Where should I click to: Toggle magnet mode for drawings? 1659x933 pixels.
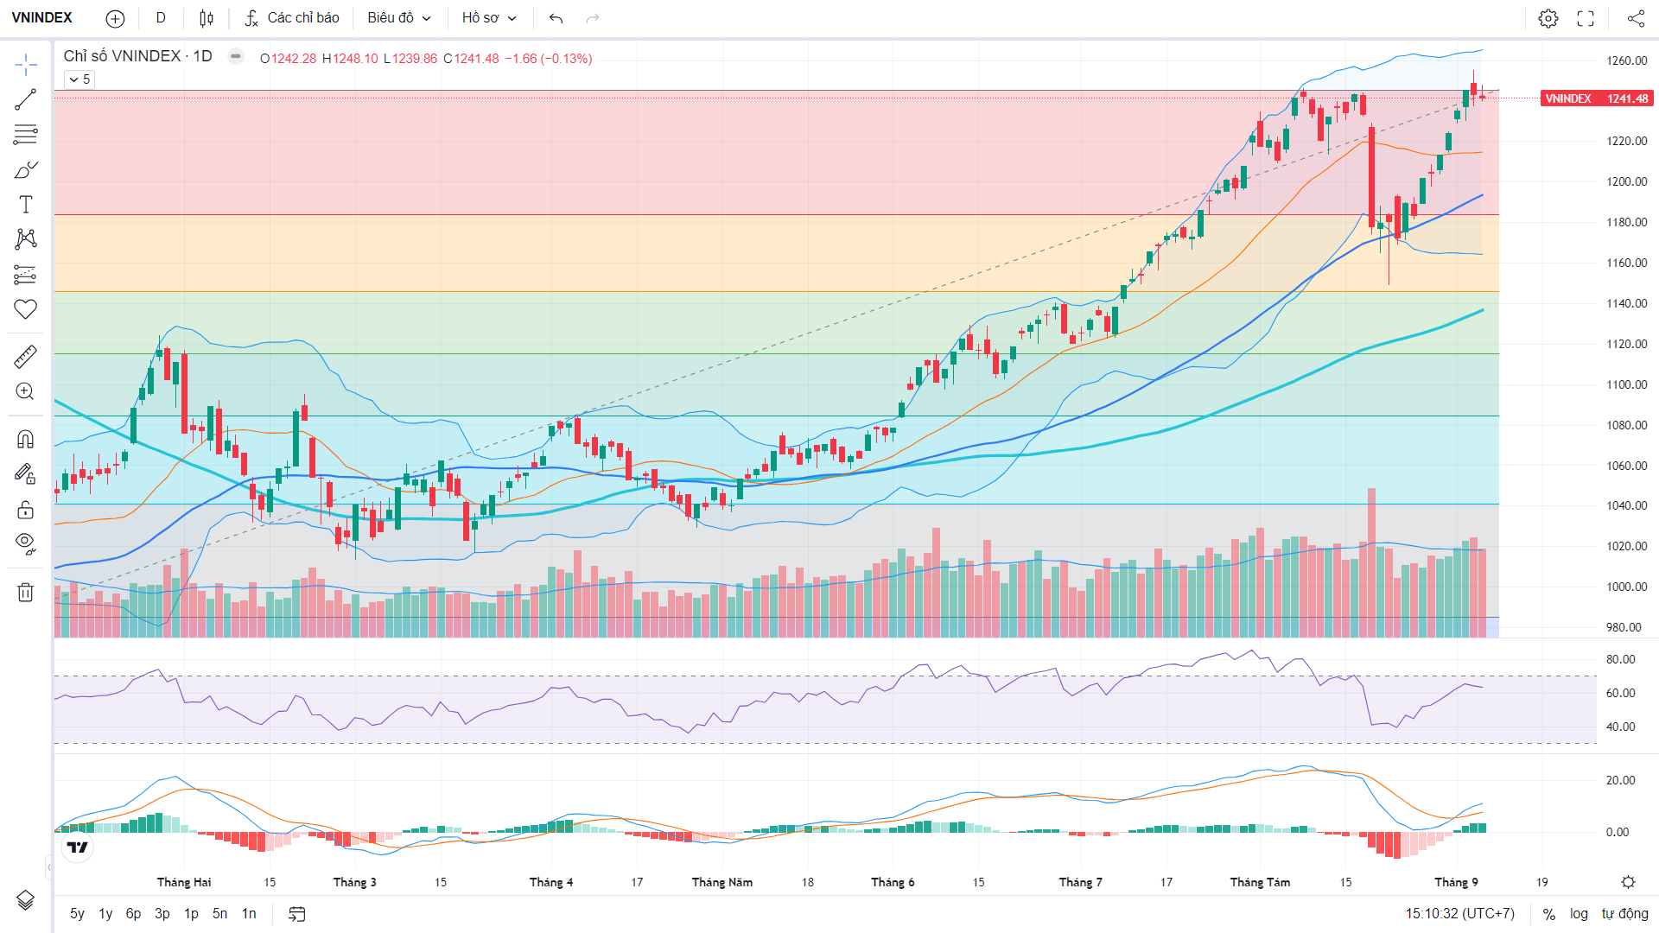tap(26, 439)
